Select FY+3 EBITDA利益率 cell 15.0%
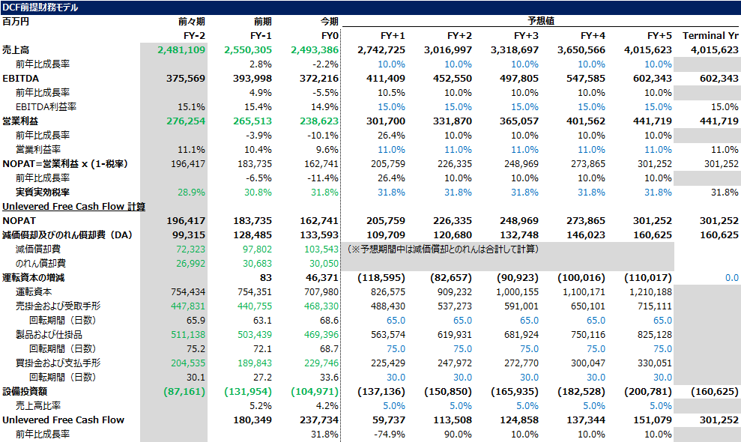741x442 pixels. 524,107
